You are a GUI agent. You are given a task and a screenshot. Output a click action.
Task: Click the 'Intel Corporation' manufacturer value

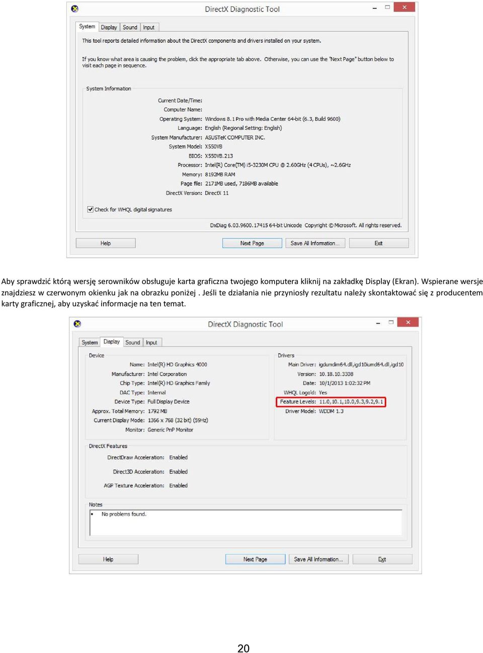pos(167,374)
